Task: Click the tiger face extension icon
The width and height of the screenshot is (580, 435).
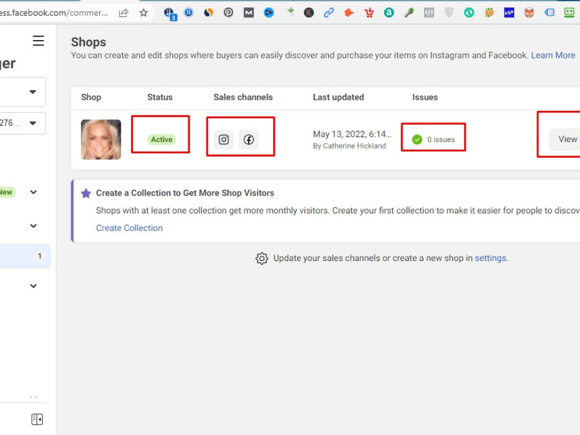Action: click(529, 13)
